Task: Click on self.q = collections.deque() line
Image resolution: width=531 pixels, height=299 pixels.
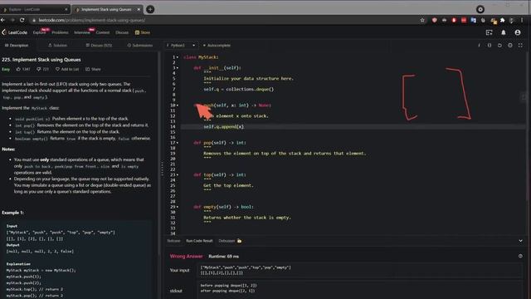Action: click(238, 89)
